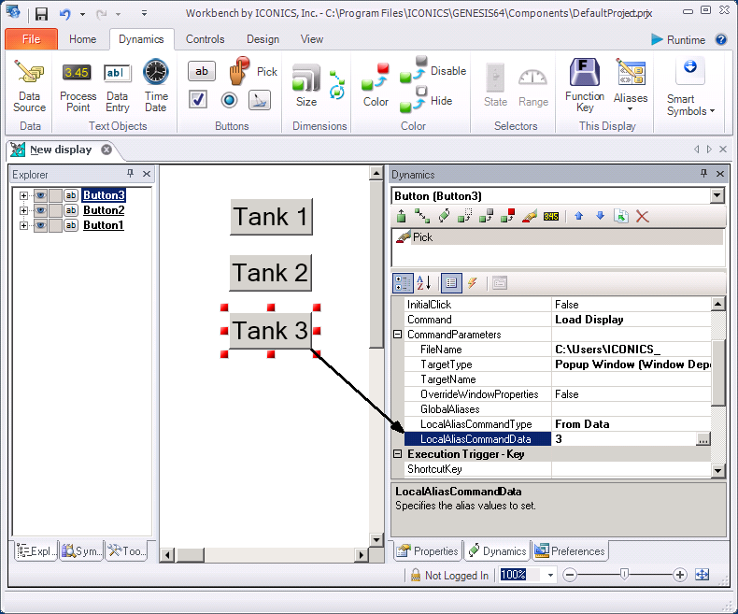Choose the Size dynamic icon
The width and height of the screenshot is (738, 614).
tap(306, 86)
